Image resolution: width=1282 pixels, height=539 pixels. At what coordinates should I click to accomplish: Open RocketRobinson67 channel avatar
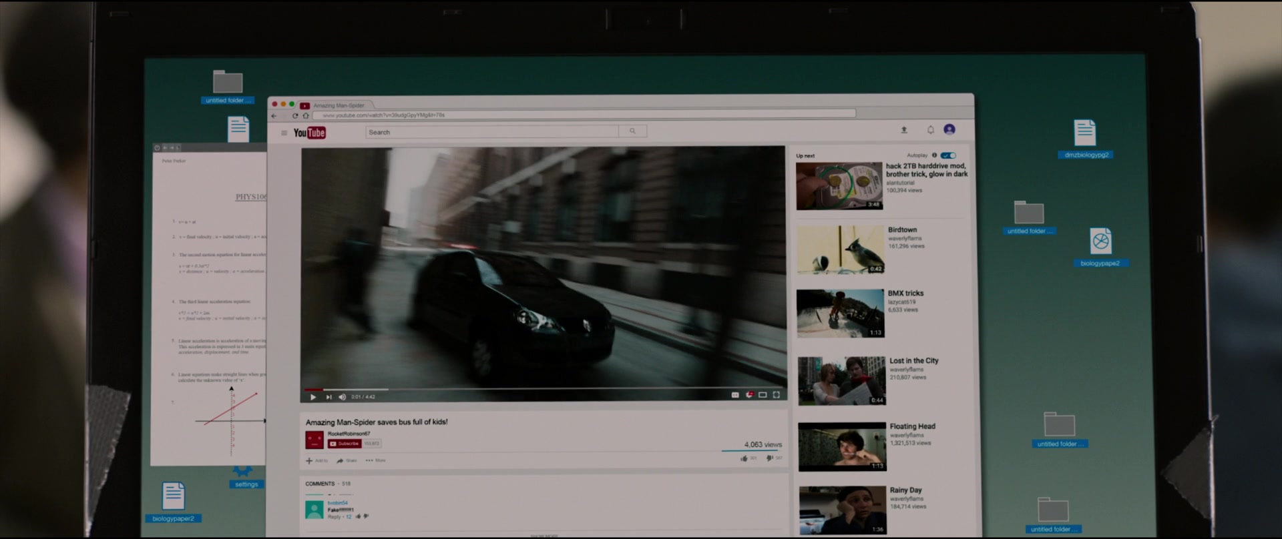[x=314, y=440]
